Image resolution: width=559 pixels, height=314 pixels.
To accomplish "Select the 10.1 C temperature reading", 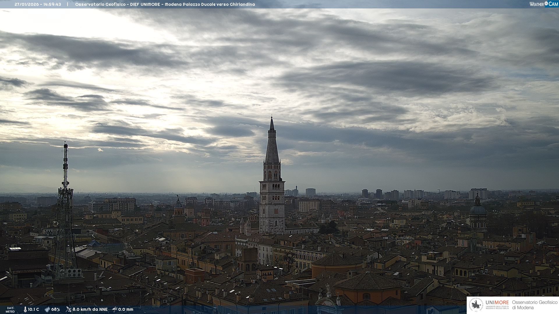I will (33, 310).
